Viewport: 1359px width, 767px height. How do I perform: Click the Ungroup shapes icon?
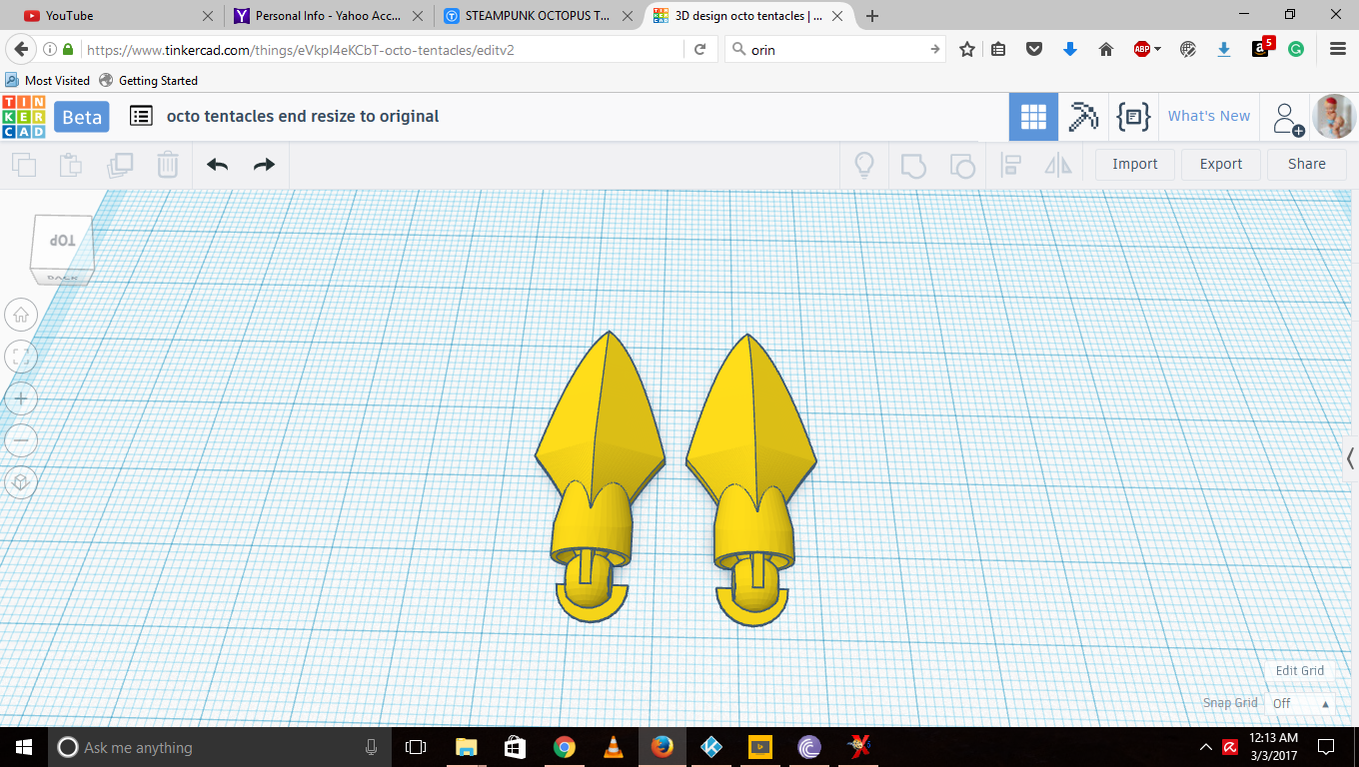pos(961,165)
